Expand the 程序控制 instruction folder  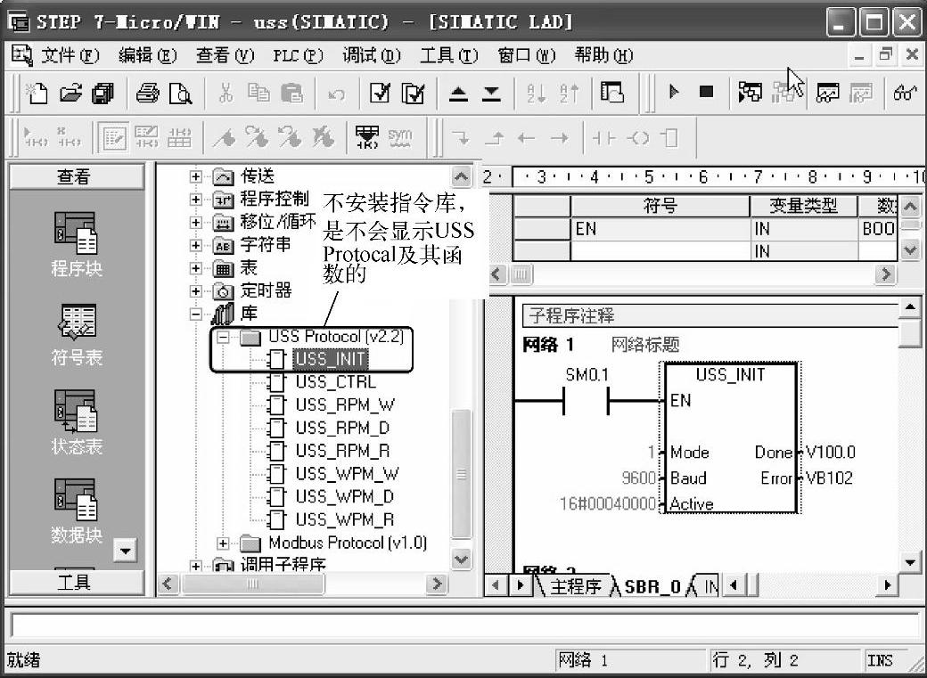pos(196,200)
